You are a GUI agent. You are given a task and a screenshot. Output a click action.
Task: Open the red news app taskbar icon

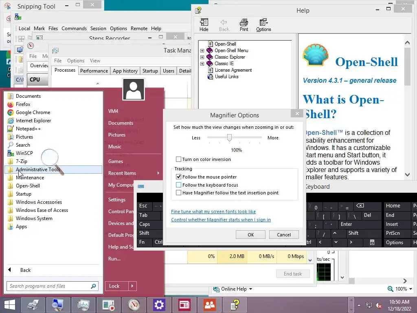(184, 305)
